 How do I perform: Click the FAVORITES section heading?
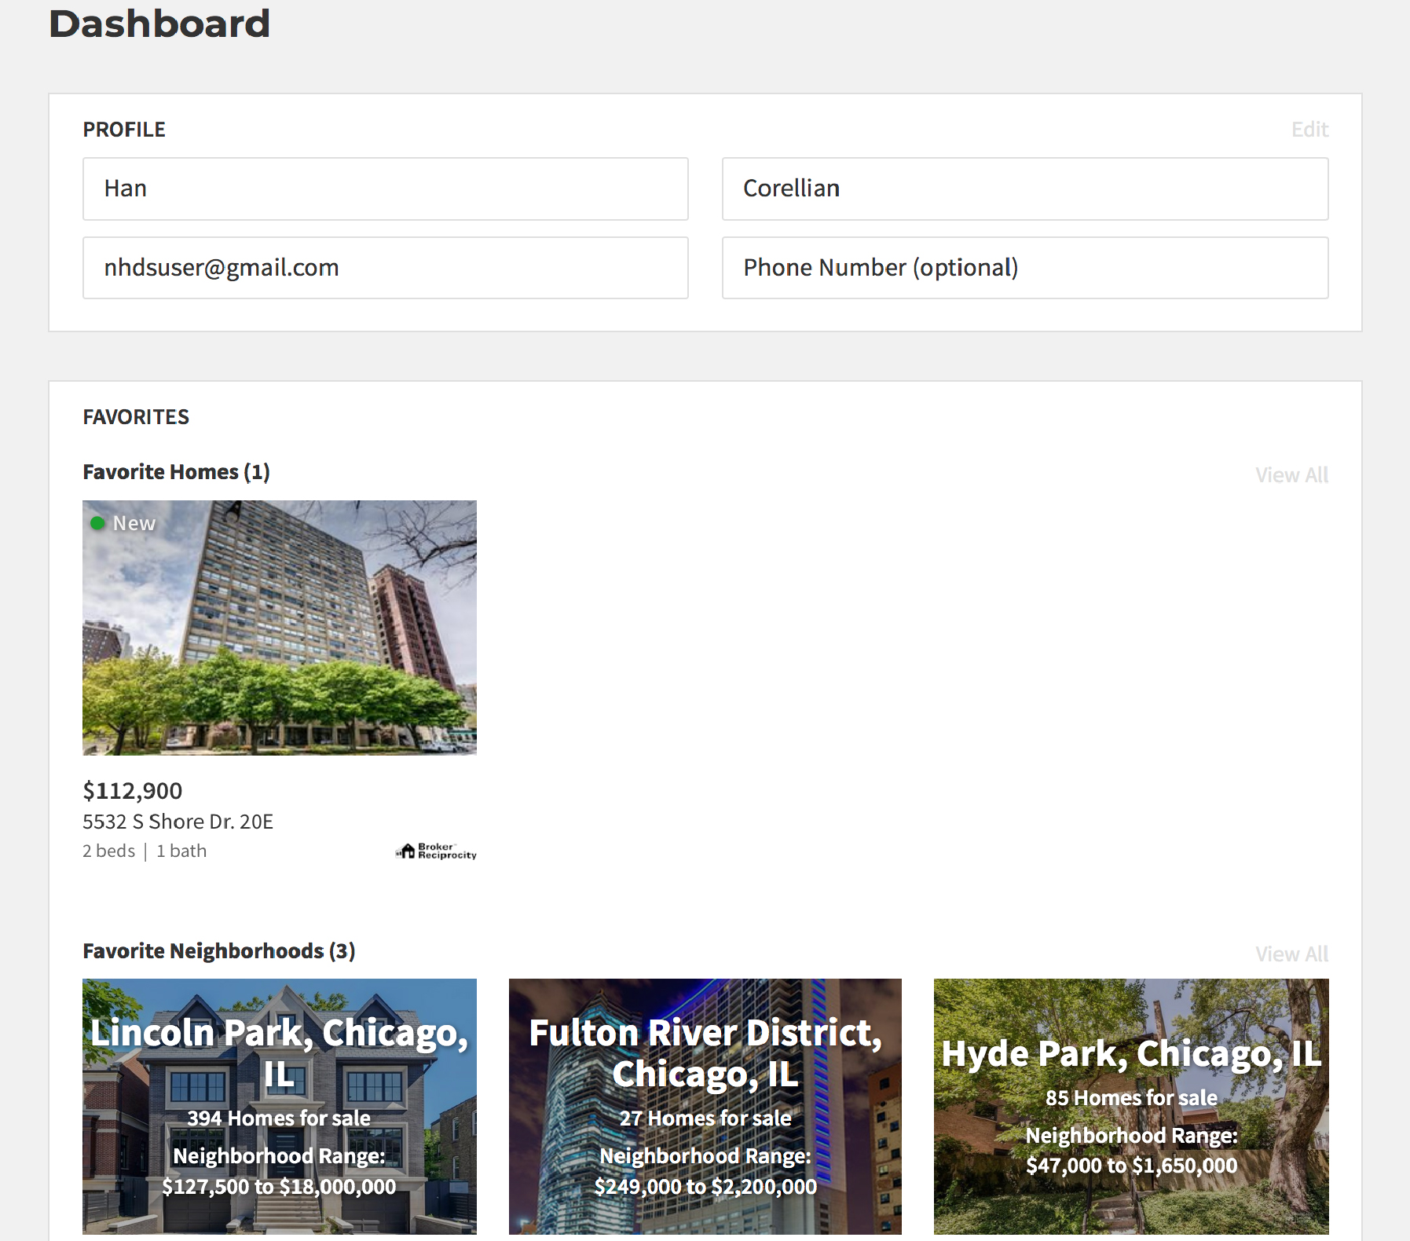(136, 417)
